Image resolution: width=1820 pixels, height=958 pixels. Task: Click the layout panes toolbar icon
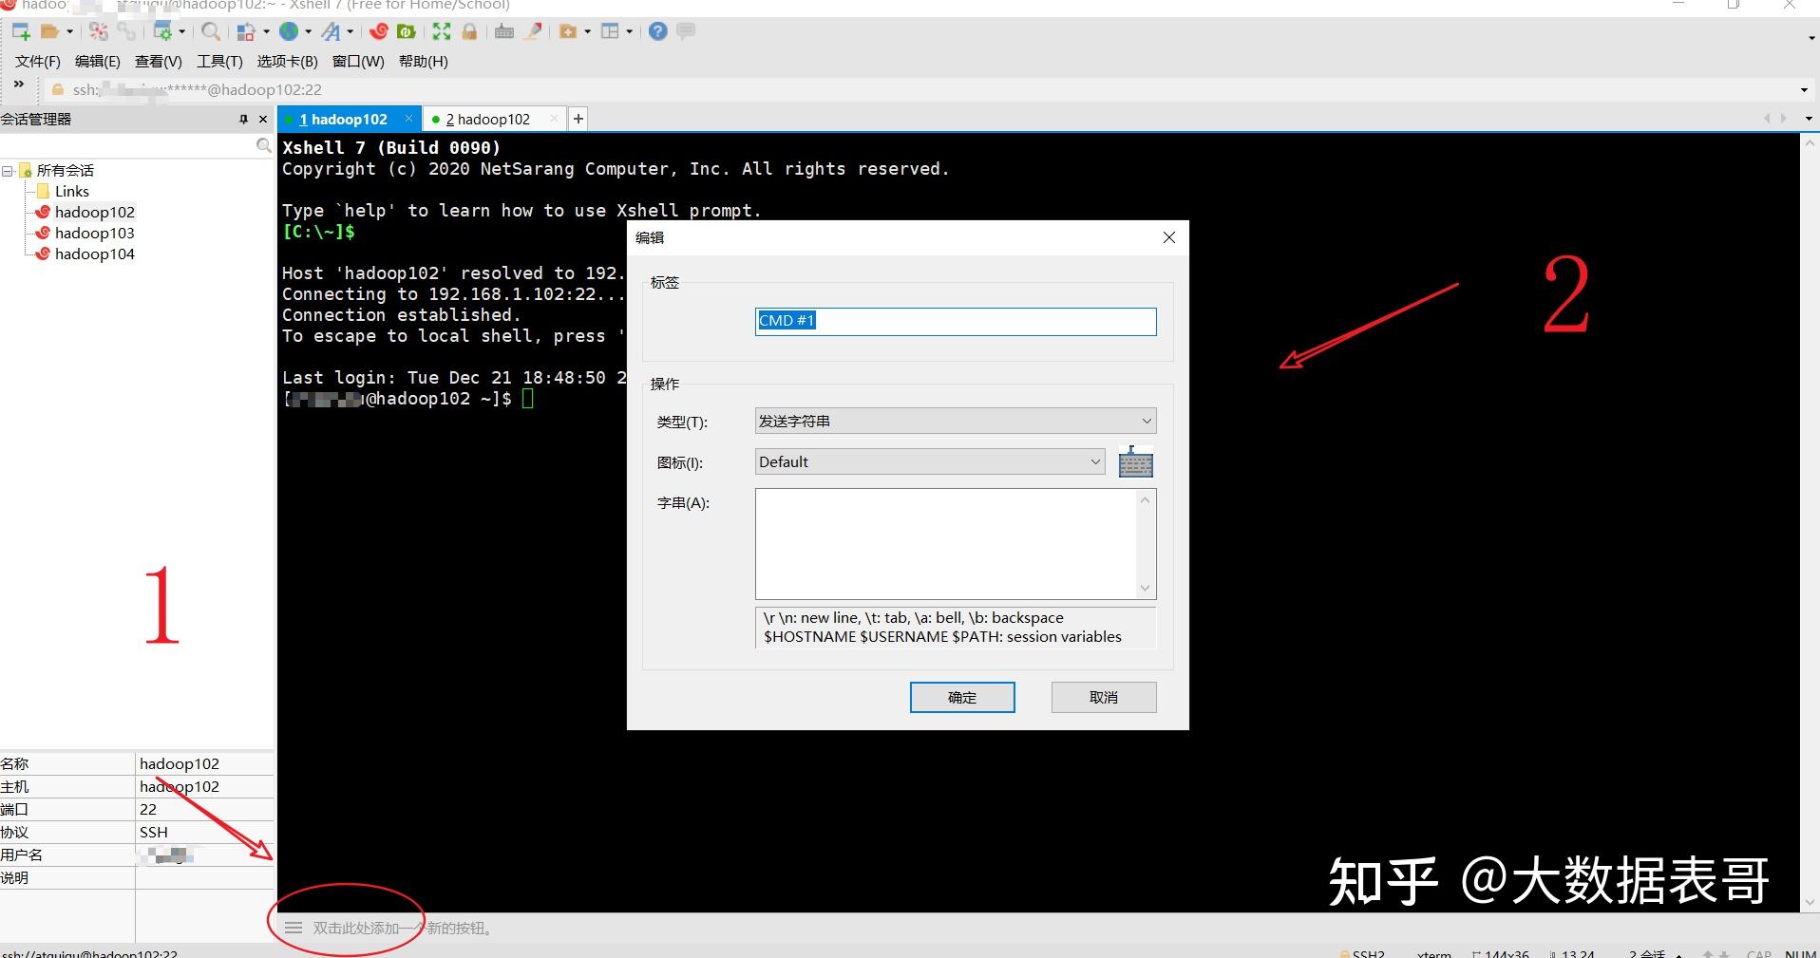[611, 32]
